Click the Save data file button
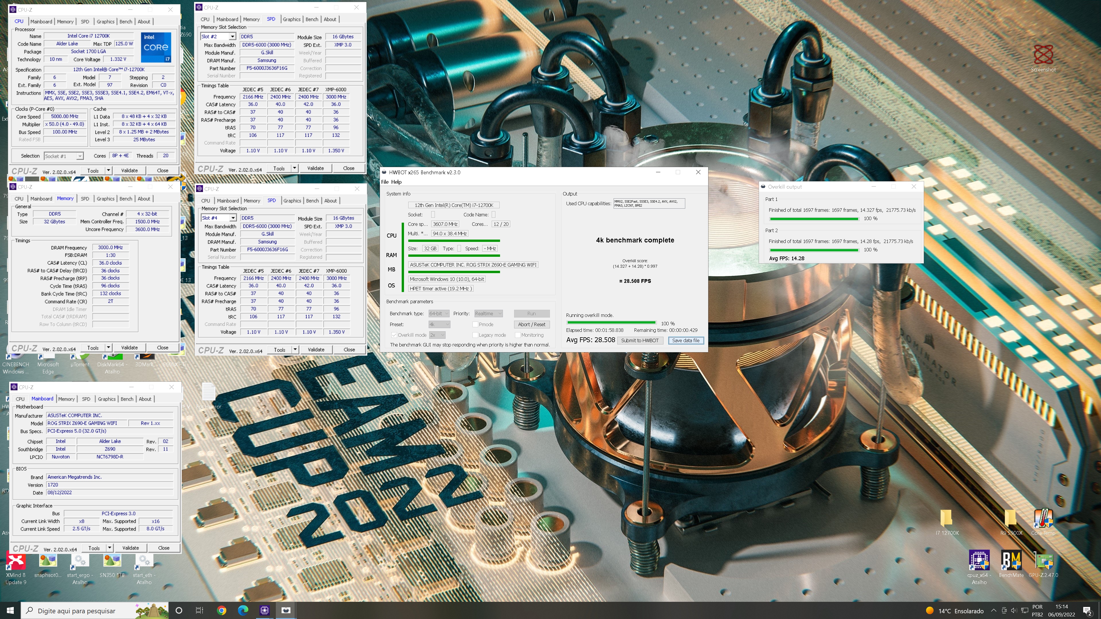The image size is (1101, 619). point(686,340)
